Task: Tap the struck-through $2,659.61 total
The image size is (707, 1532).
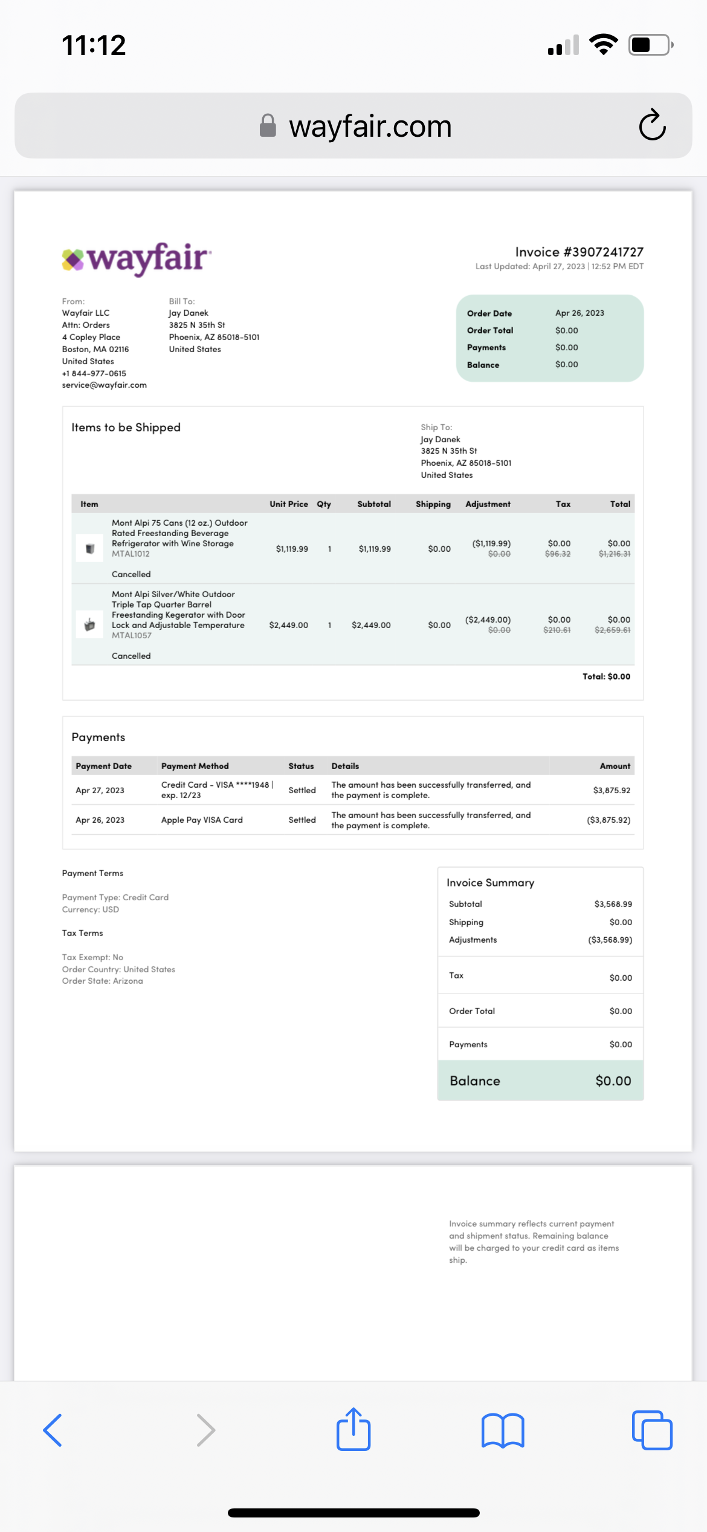Action: [613, 630]
